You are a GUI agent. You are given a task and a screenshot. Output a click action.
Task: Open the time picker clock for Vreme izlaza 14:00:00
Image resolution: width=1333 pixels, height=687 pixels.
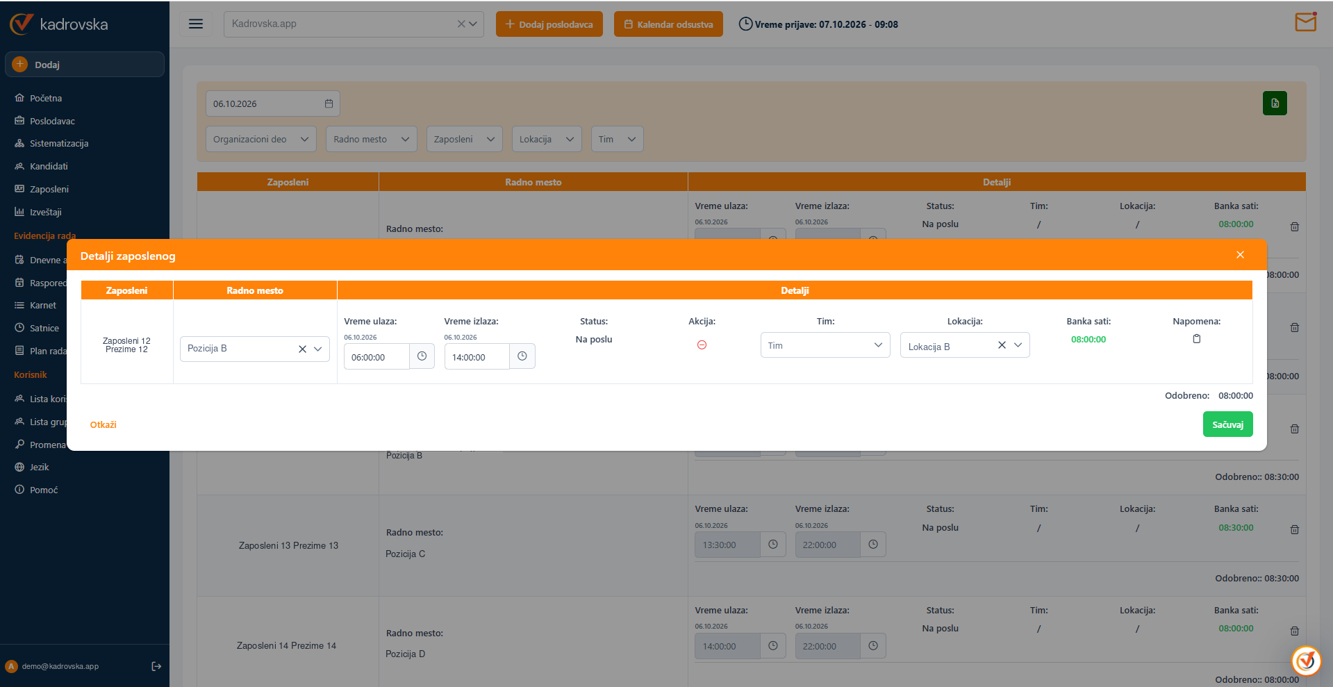pos(522,356)
